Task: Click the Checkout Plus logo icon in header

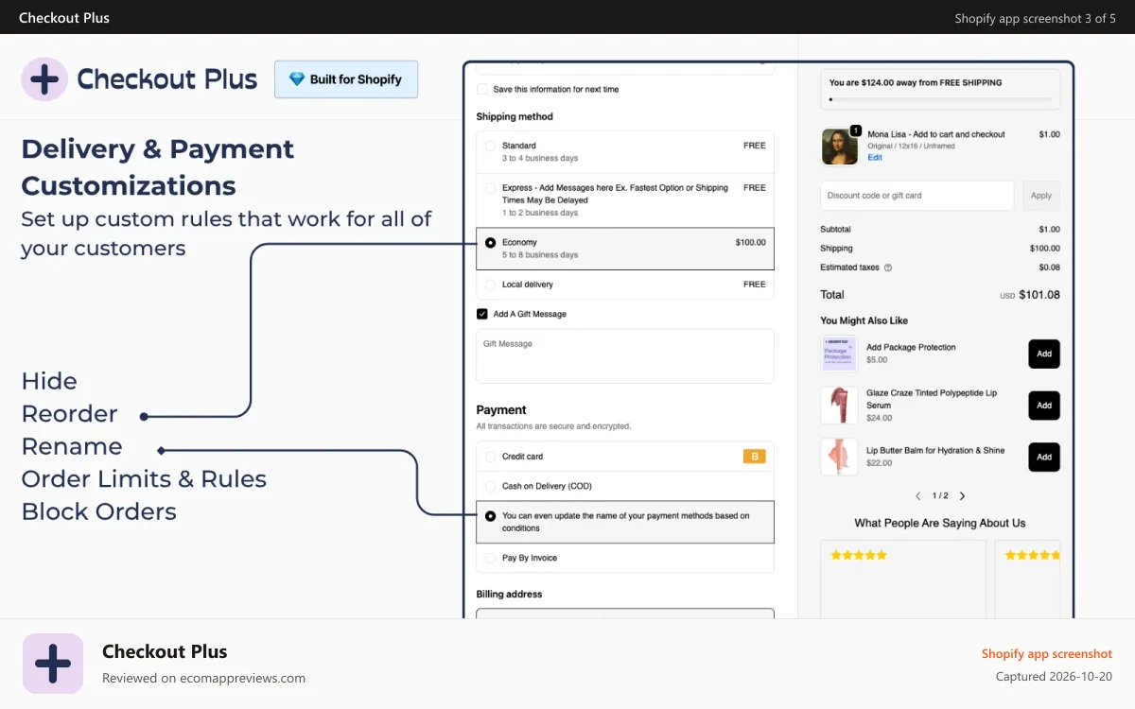Action: tap(44, 79)
